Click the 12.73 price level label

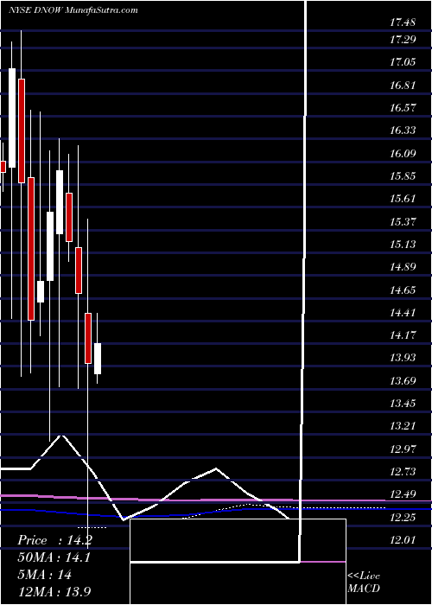tap(403, 472)
